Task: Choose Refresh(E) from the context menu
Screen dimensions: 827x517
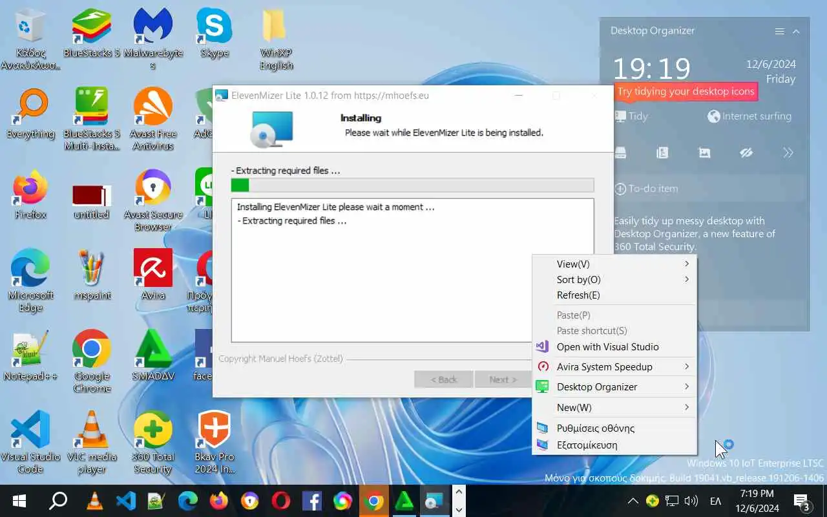Action: pos(614,295)
